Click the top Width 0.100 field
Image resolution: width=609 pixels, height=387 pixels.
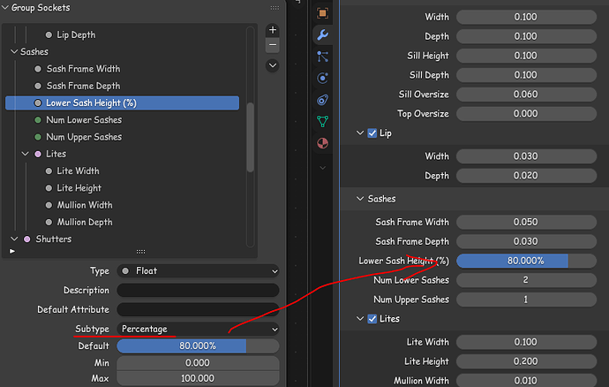tap(526, 17)
